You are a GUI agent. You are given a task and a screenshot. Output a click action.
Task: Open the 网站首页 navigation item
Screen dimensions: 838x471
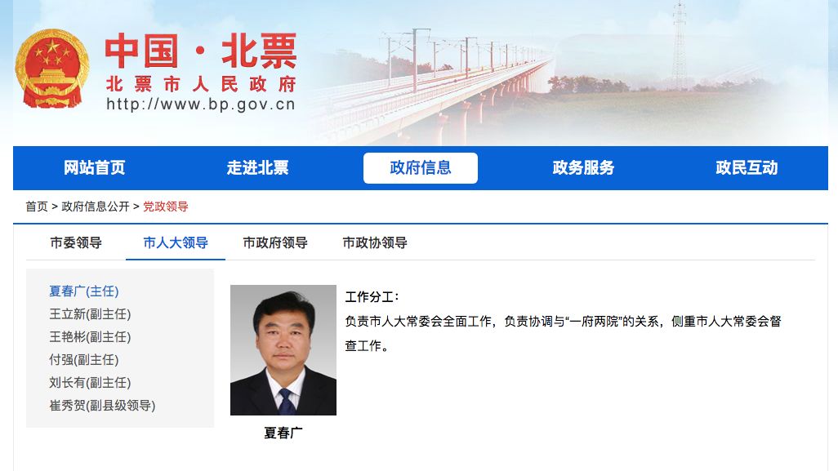(94, 167)
